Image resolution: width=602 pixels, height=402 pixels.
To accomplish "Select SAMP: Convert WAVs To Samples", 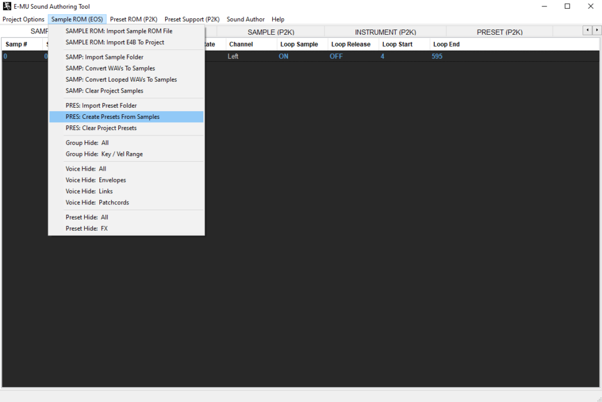I will [x=126, y=68].
